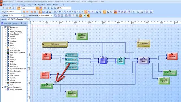
Task: Click the save file toolbar icon
Action: pyautogui.click(x=7, y=8)
